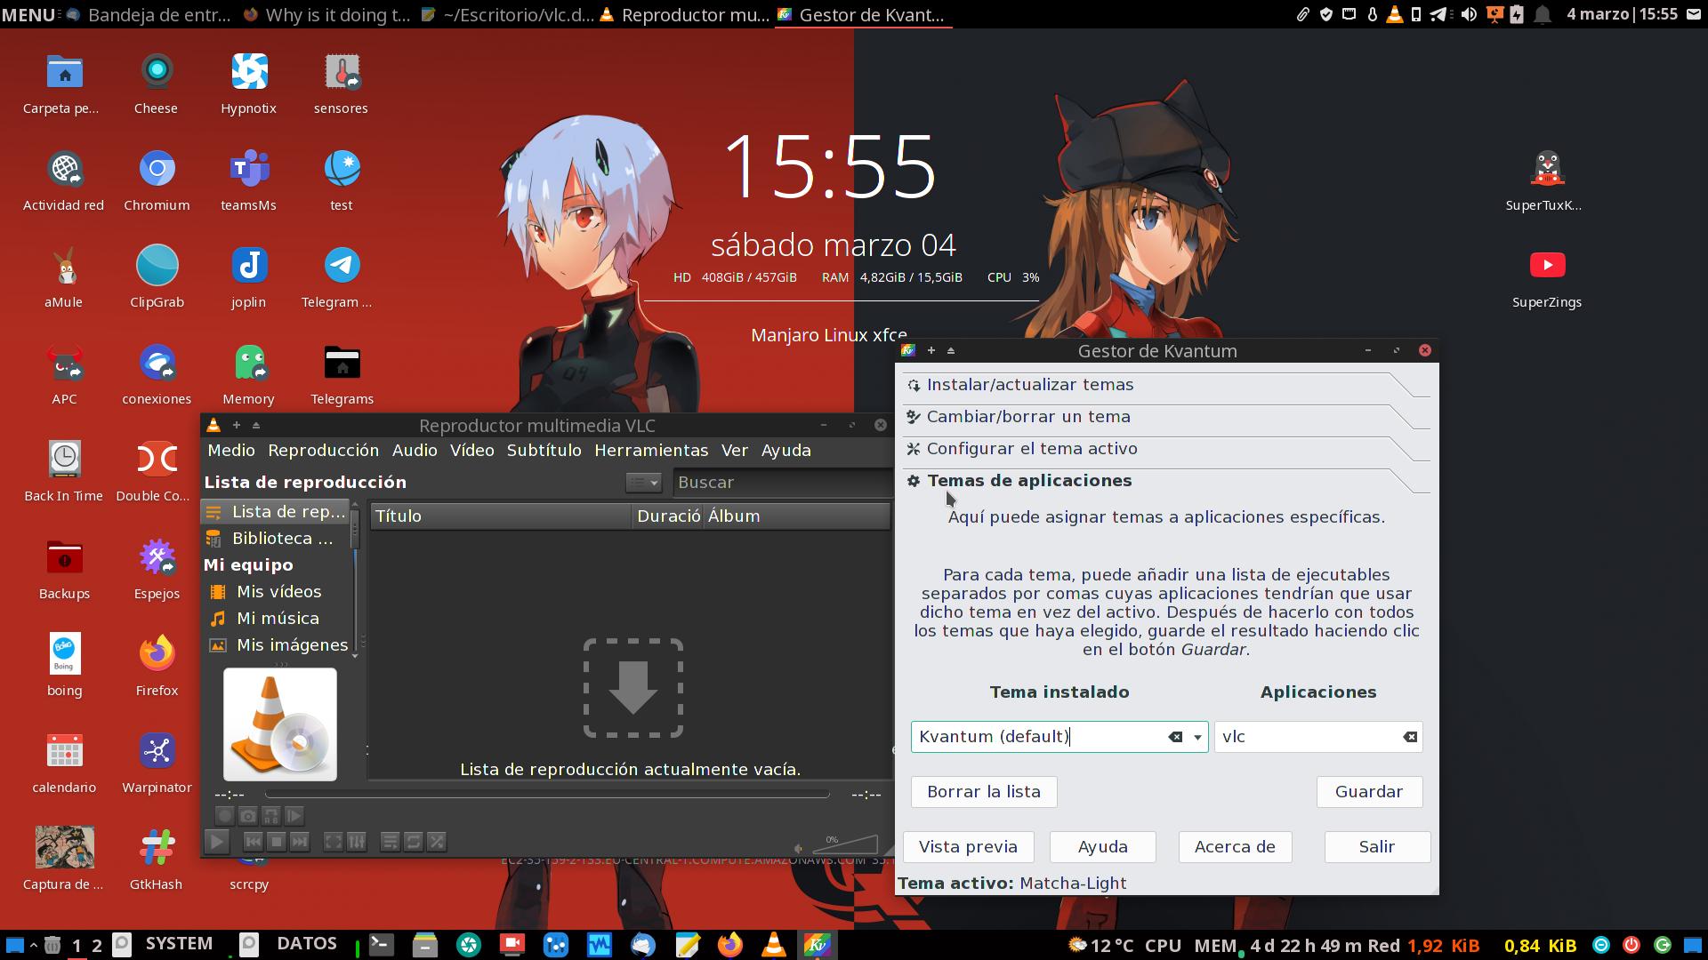1708x960 pixels.
Task: Click the VLC Buscar search field
Action: pyautogui.click(x=781, y=483)
